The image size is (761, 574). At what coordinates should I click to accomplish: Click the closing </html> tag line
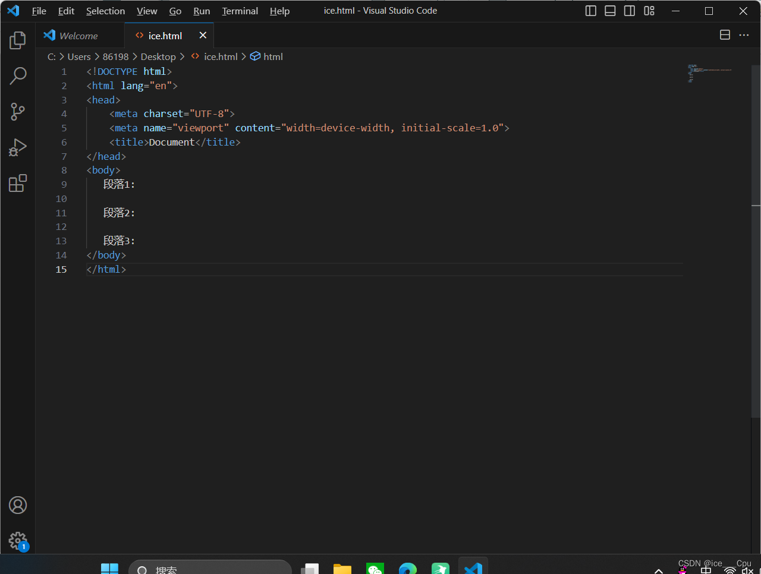[106, 269]
